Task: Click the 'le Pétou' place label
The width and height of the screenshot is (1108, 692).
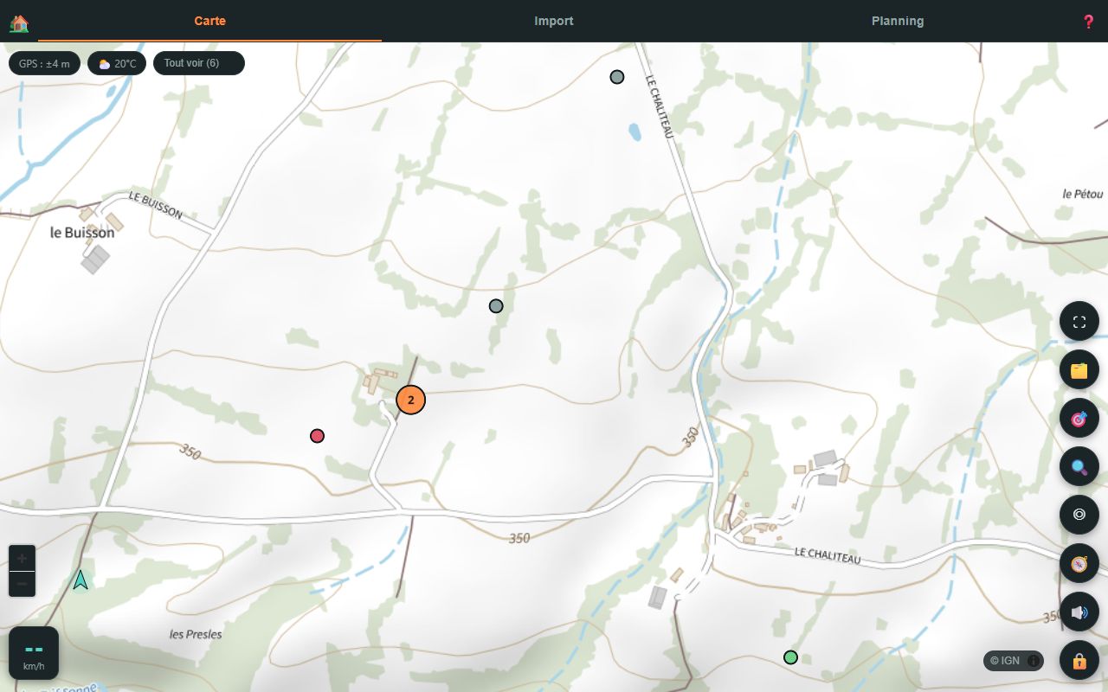Action: pyautogui.click(x=1084, y=194)
